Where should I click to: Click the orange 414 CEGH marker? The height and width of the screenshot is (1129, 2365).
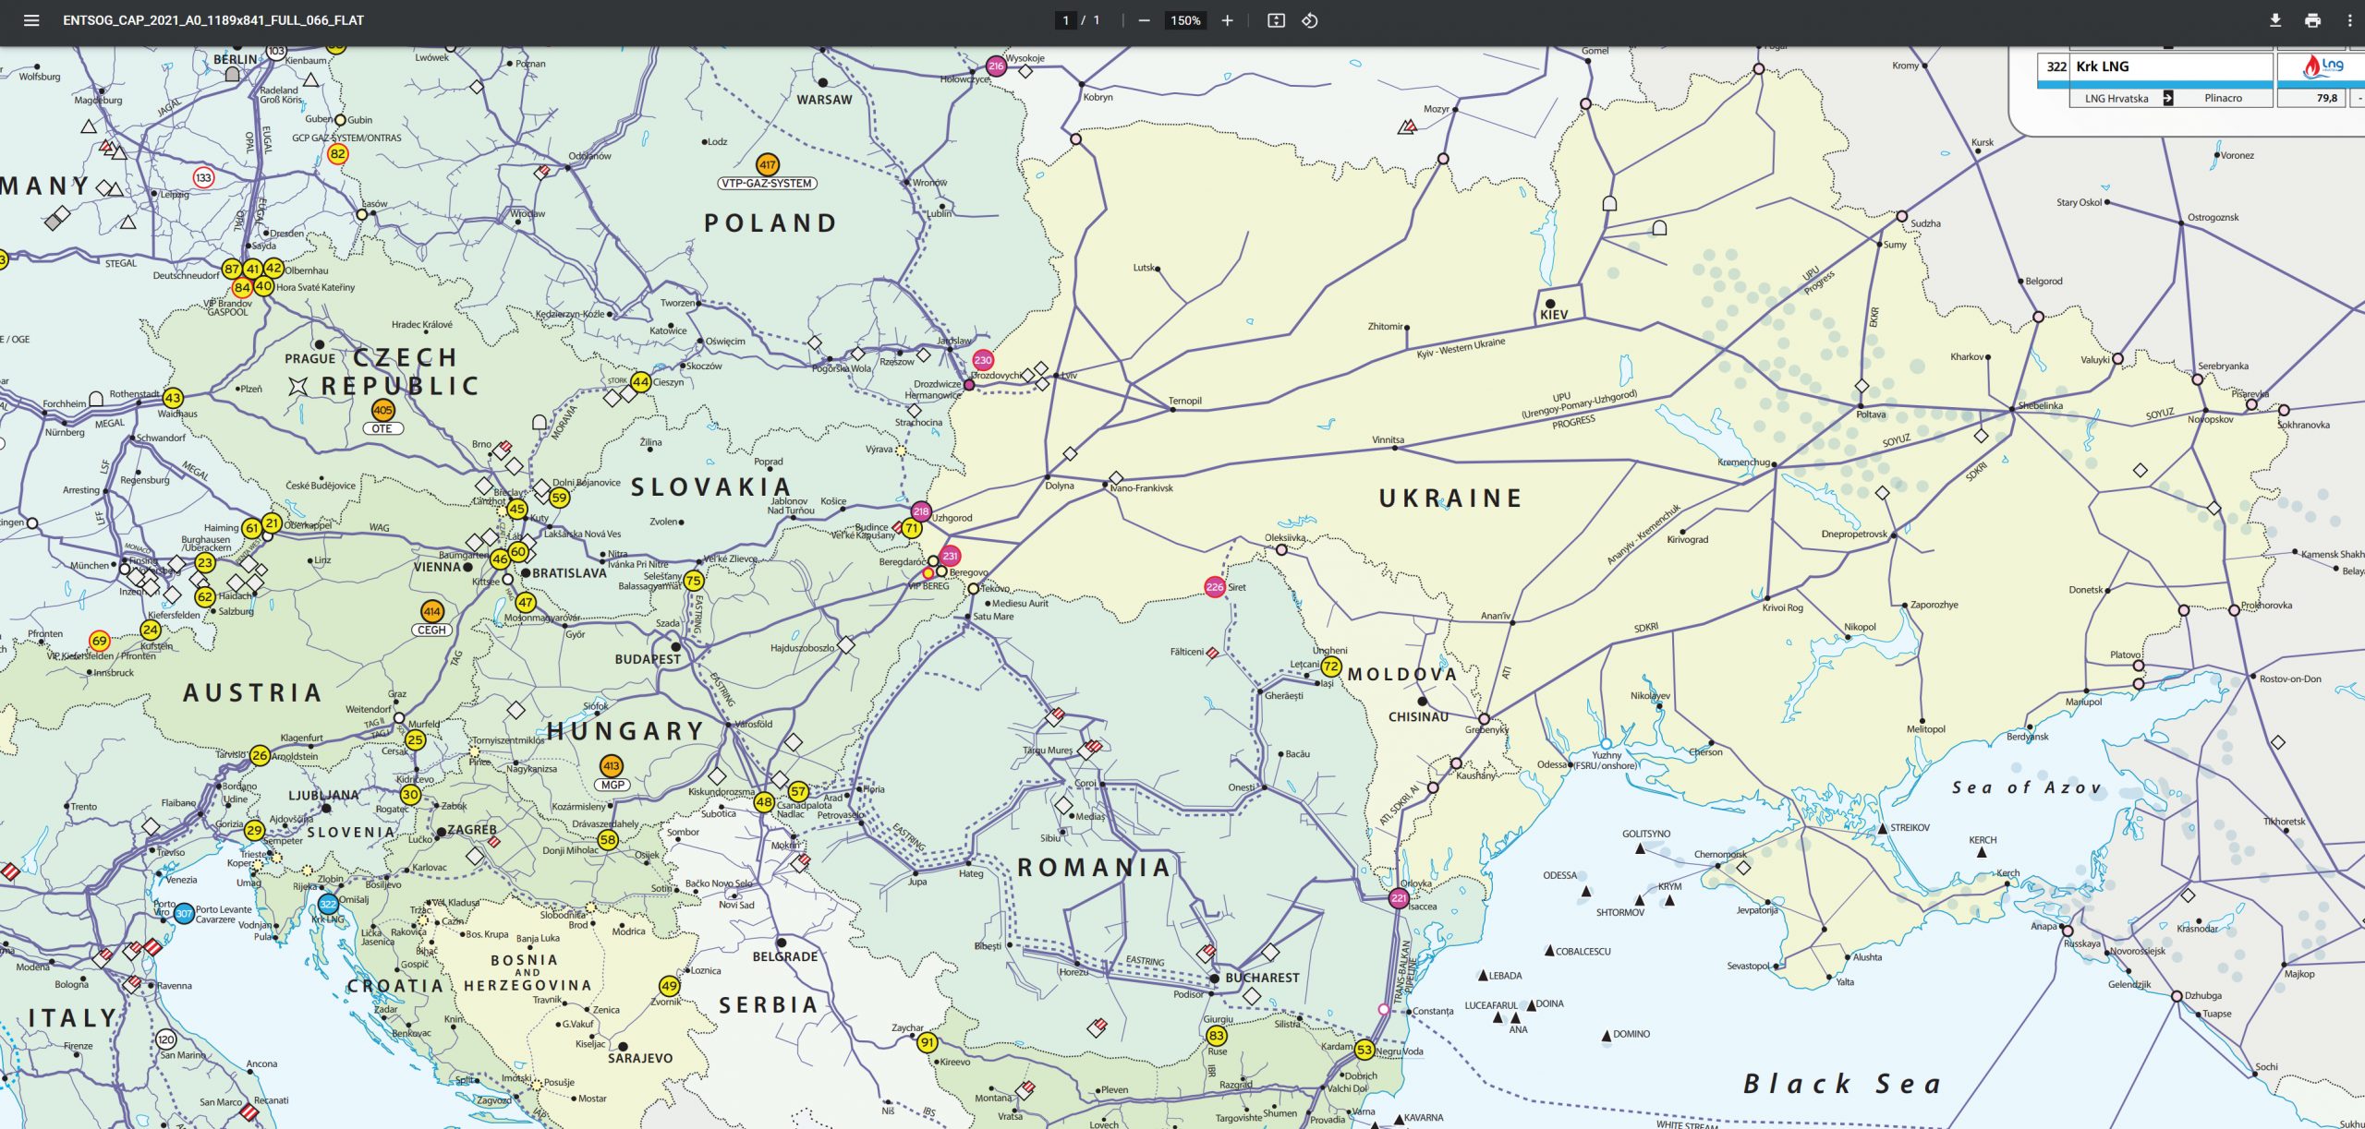coord(431,611)
